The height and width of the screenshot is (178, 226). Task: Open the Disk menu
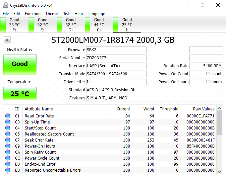(x=66, y=14)
